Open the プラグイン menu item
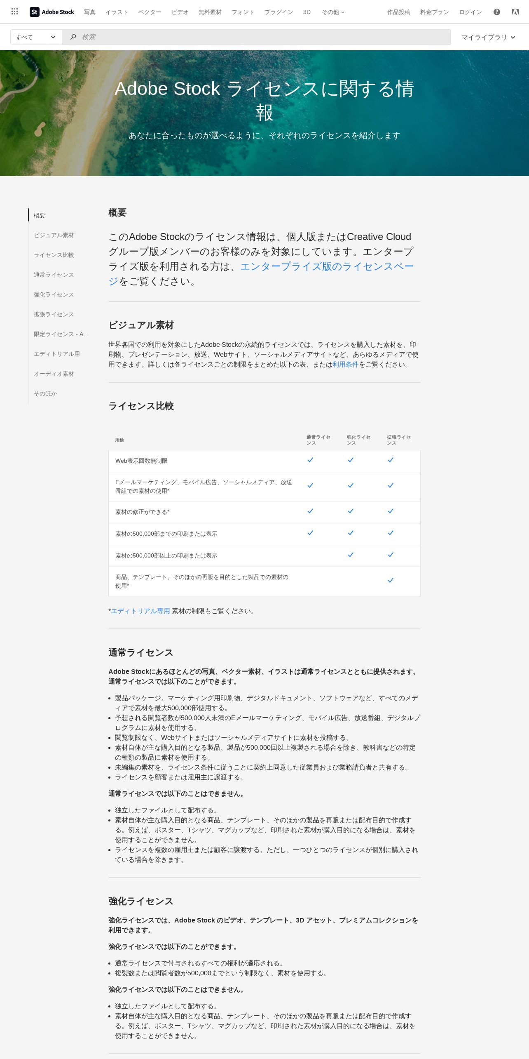 tap(279, 12)
